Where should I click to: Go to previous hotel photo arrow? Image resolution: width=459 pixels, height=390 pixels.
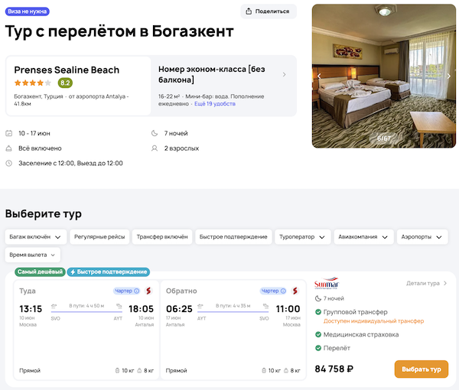(x=319, y=76)
